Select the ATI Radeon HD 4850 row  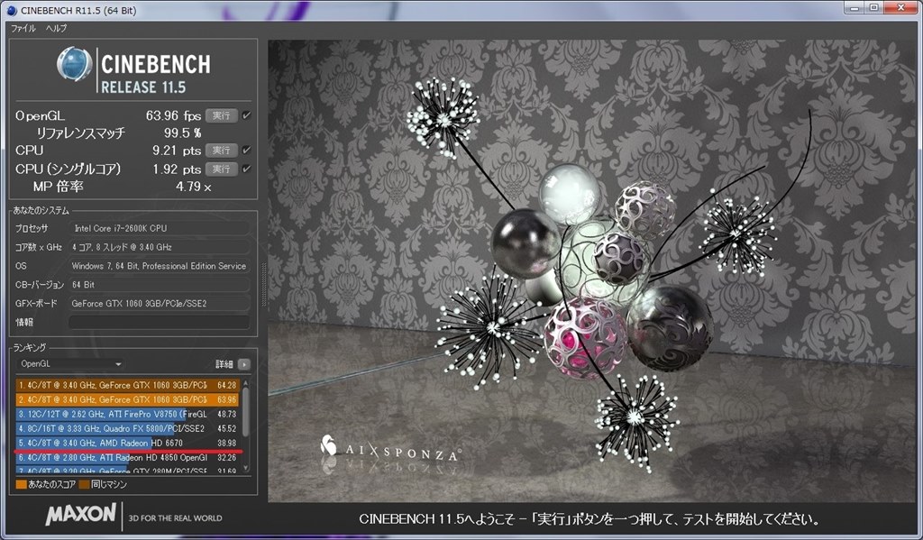point(127,458)
